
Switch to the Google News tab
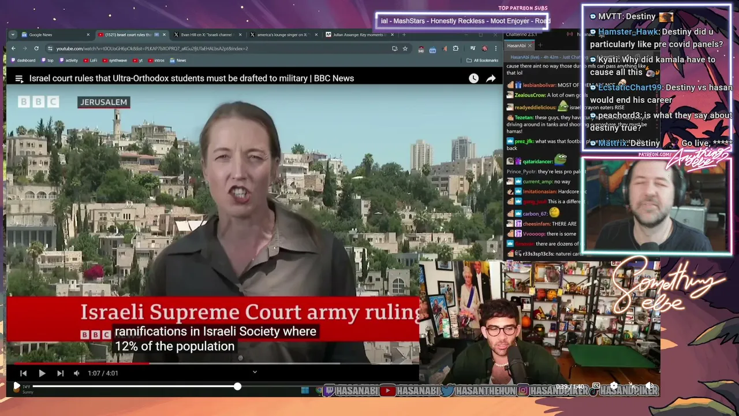55,35
